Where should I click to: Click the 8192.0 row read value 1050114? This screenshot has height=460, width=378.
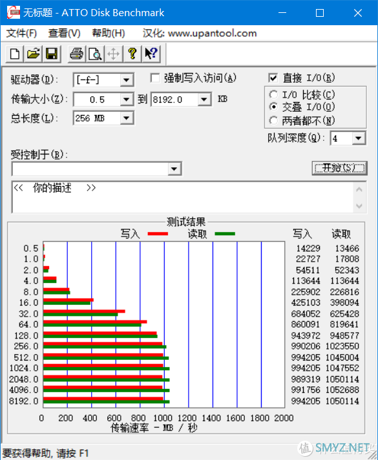[342, 401]
